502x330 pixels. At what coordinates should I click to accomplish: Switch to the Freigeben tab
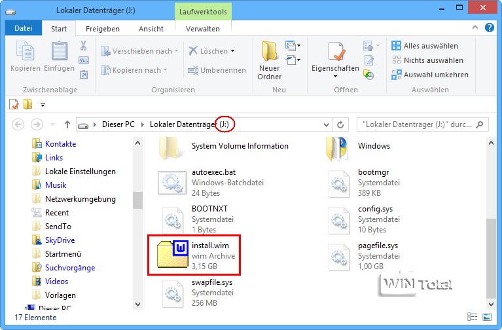point(103,29)
